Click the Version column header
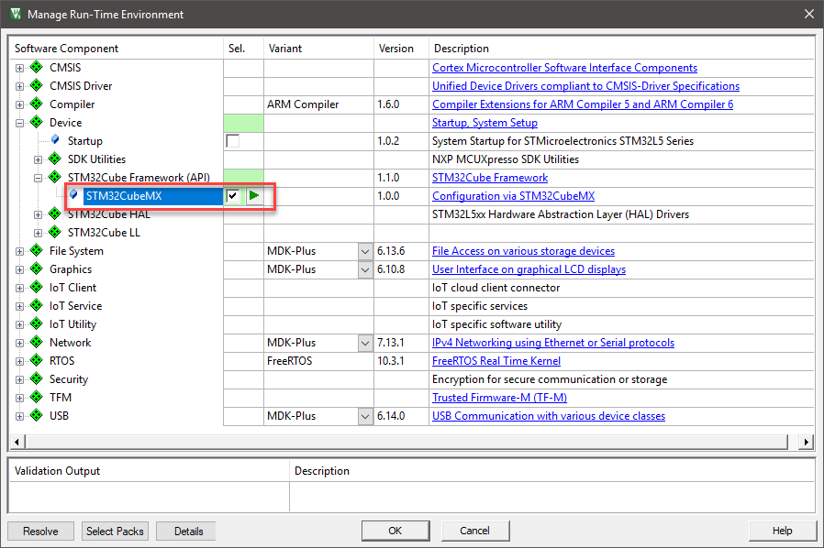The height and width of the screenshot is (548, 824). 401,49
